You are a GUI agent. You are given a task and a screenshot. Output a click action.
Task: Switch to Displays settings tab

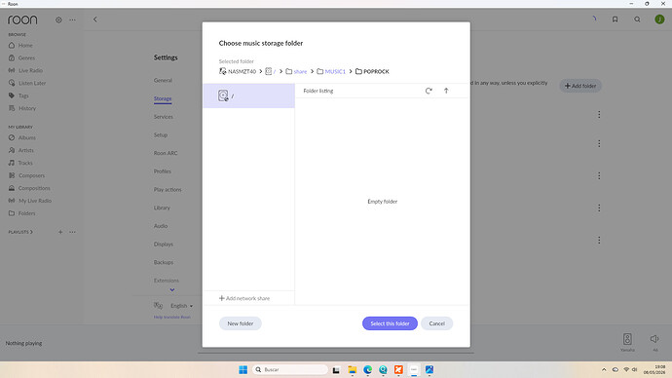tap(164, 245)
